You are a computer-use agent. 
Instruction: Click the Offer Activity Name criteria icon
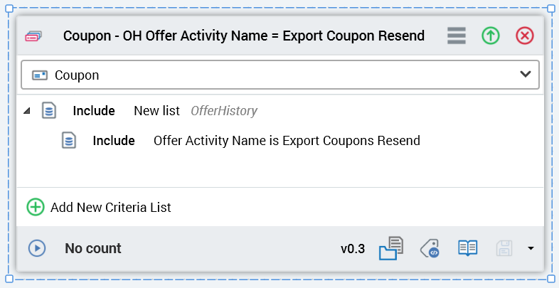coord(68,141)
